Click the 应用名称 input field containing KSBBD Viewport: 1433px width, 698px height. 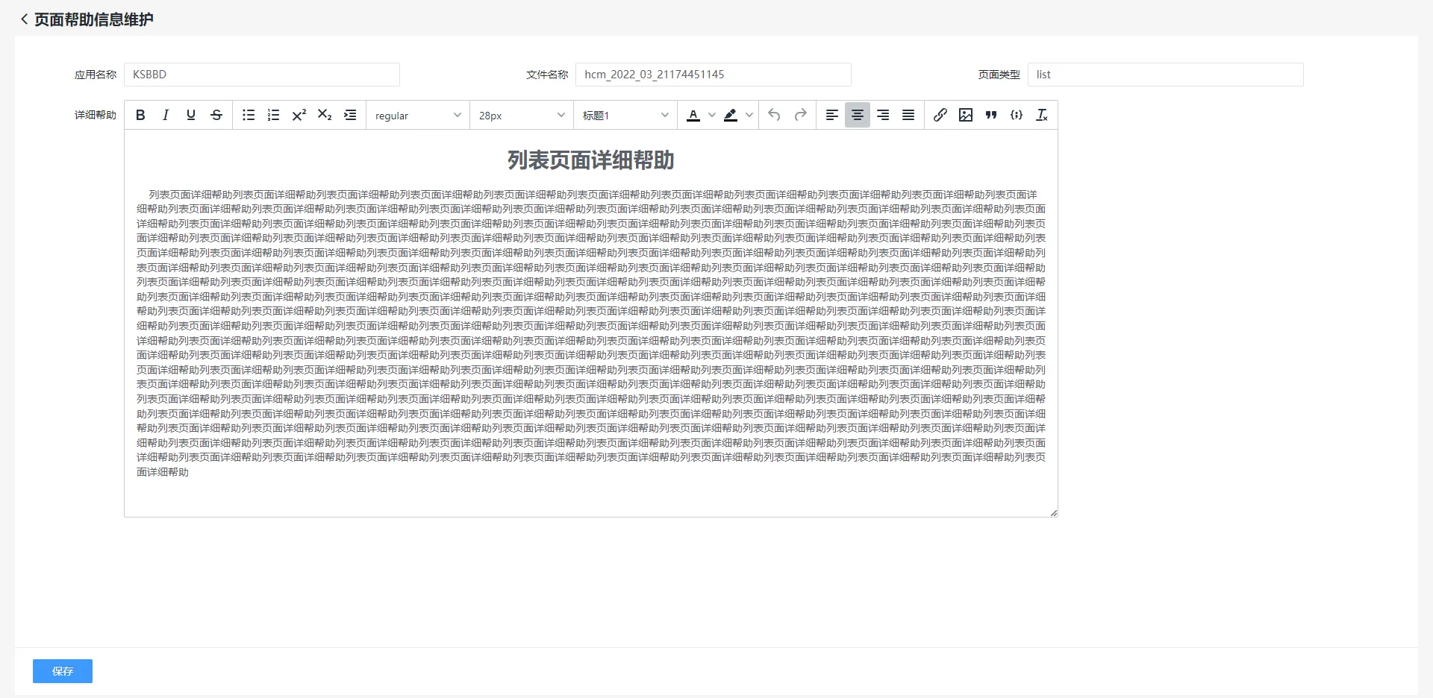tap(261, 75)
